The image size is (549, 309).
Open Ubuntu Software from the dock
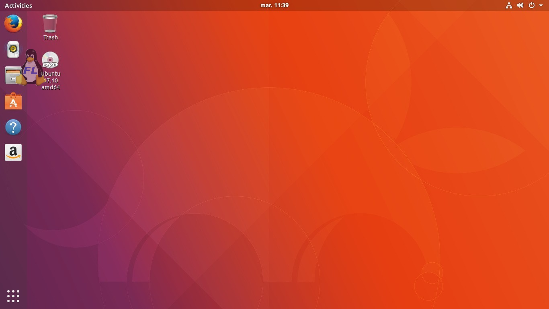[13, 101]
